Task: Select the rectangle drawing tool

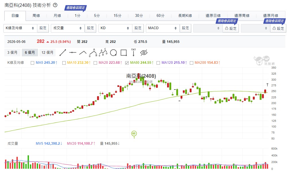Action: pyautogui.click(x=123, y=53)
